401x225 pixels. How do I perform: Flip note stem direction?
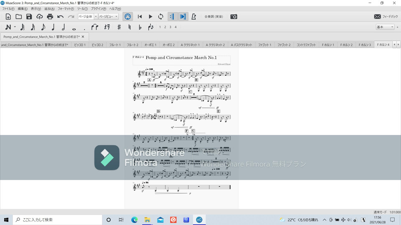point(151,27)
